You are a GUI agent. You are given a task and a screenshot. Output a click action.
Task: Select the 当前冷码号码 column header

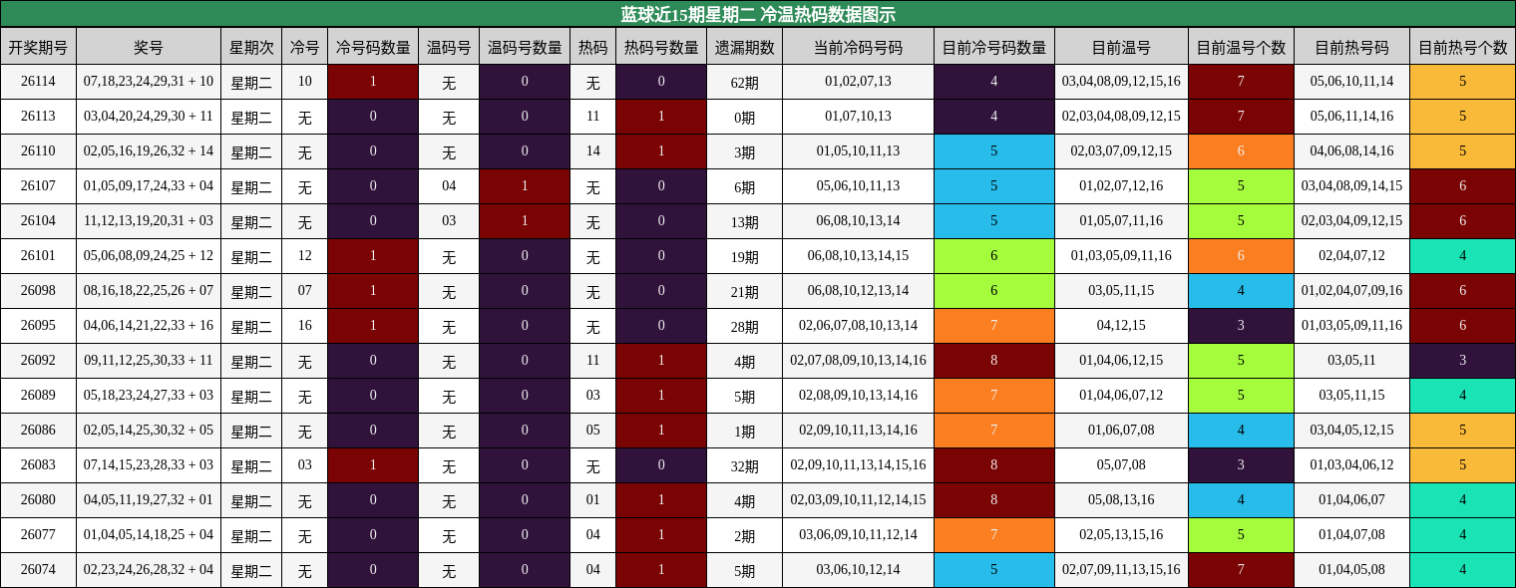(x=858, y=46)
